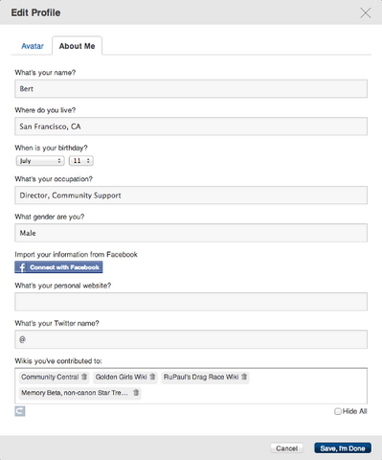
Task: Delete Golden Girls Wiki via trash icon
Action: point(152,377)
